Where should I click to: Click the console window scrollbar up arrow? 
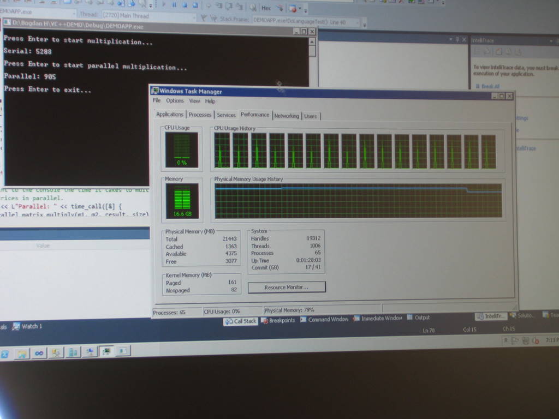pyautogui.click(x=312, y=41)
